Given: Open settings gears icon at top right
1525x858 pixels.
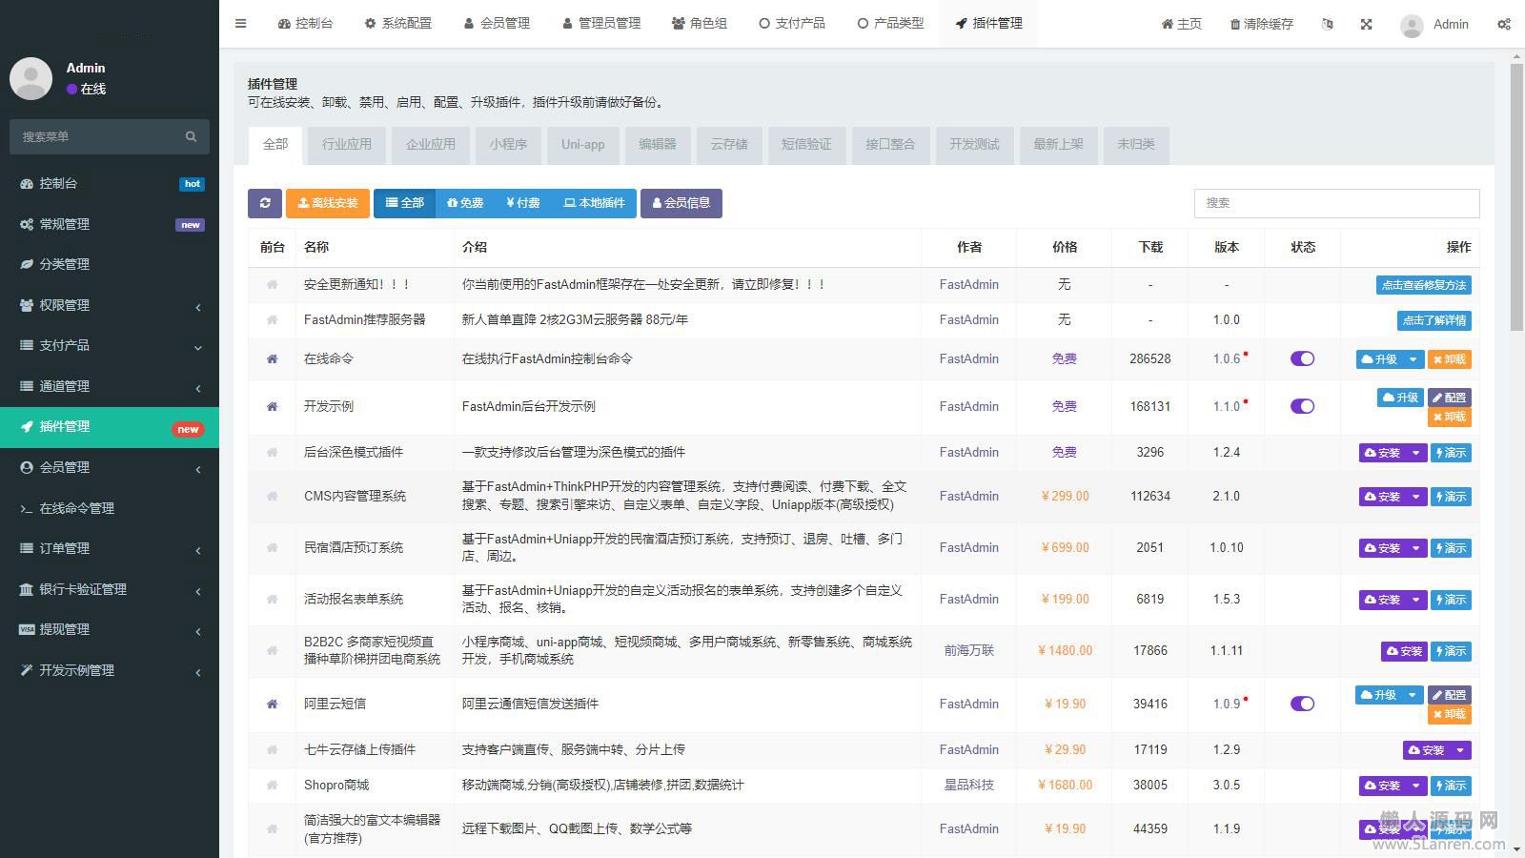Looking at the screenshot, I should 1504,24.
